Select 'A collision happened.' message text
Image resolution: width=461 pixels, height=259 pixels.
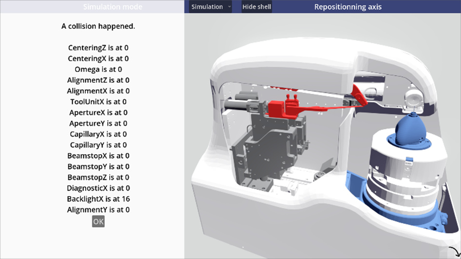pos(98,26)
